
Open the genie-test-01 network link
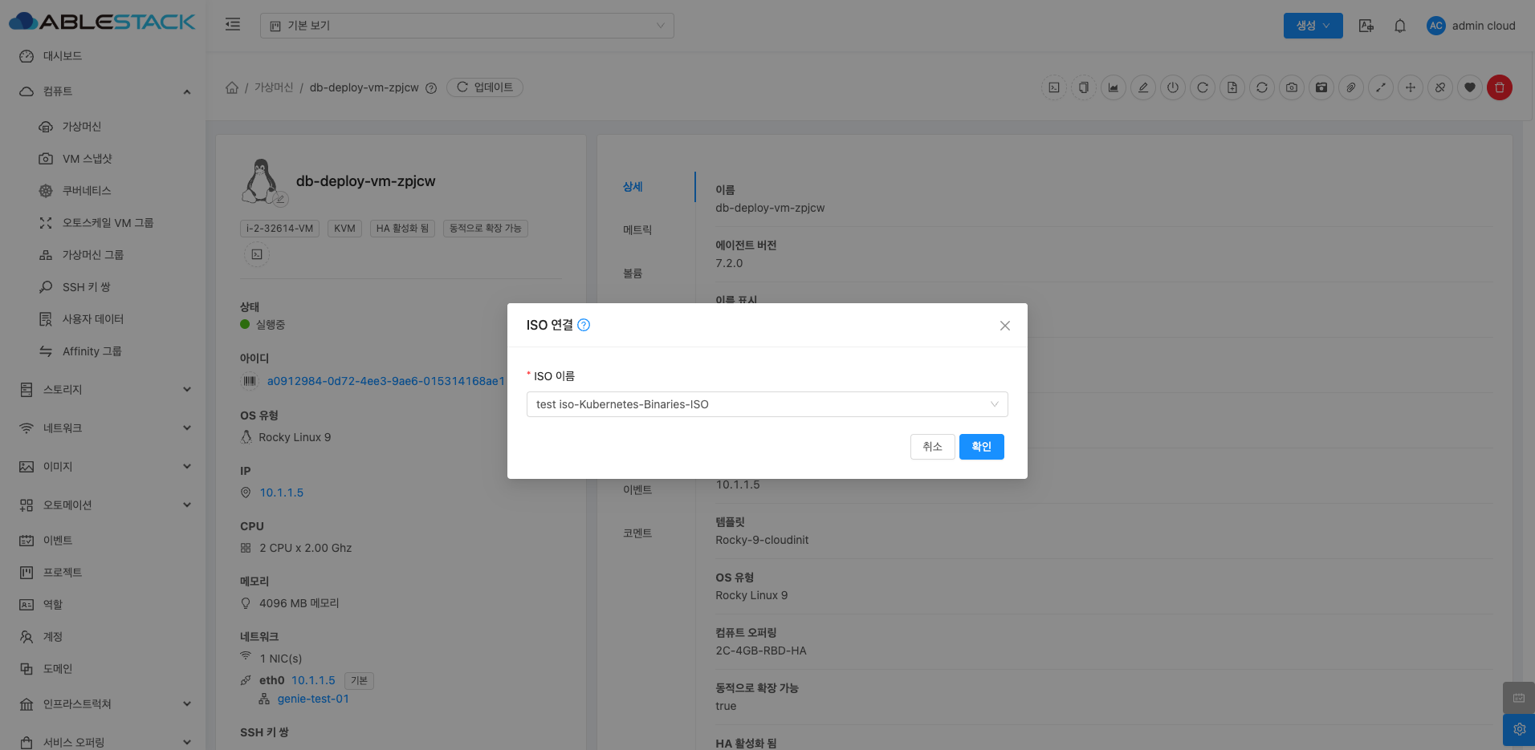tap(313, 699)
